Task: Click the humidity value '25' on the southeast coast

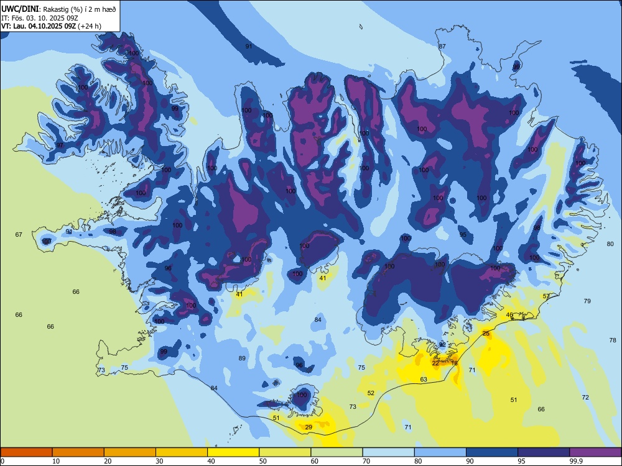Action: pos(486,334)
